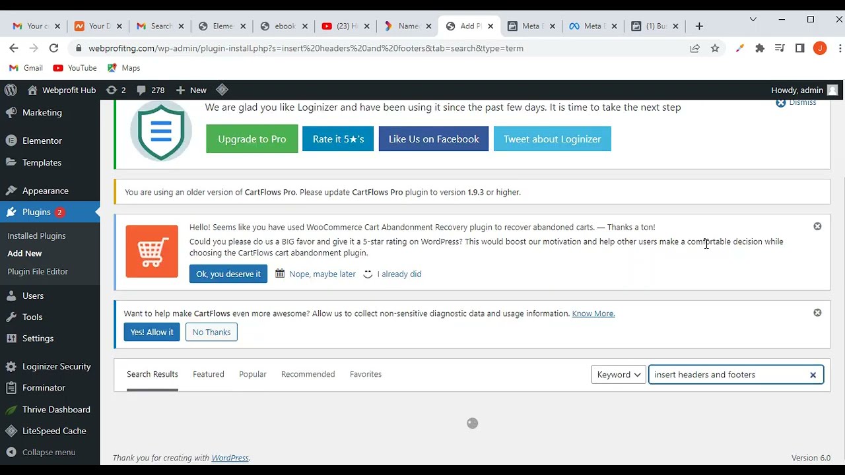Open a new browser tab

click(x=699, y=26)
